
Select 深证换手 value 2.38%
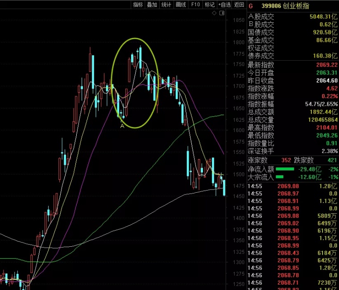coord(330,151)
